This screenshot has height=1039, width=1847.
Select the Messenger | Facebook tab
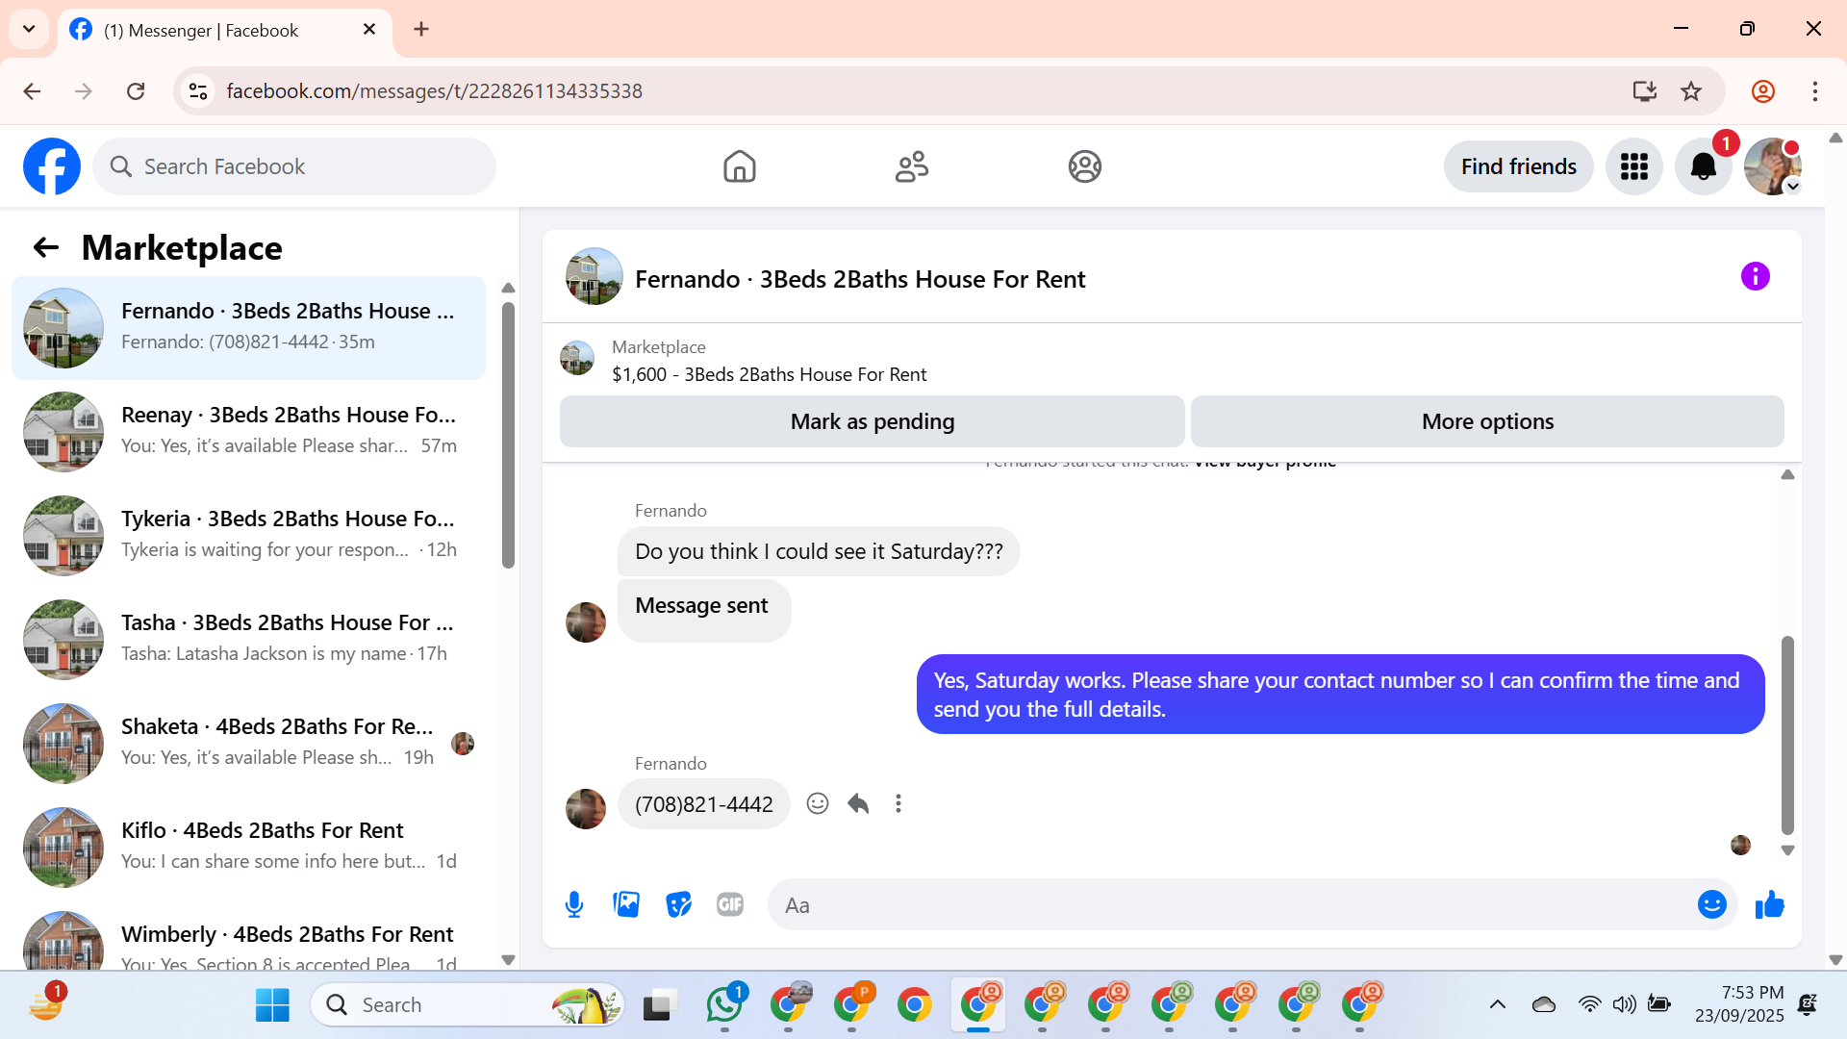point(225,31)
